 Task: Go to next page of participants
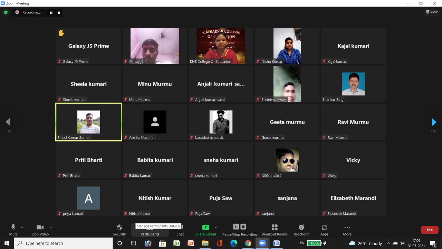coord(434,122)
